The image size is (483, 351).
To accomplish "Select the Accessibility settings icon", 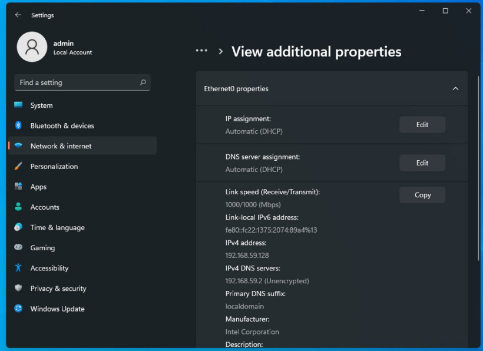I will point(19,268).
